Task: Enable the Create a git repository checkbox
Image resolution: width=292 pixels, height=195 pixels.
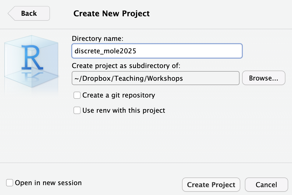Action: 77,95
